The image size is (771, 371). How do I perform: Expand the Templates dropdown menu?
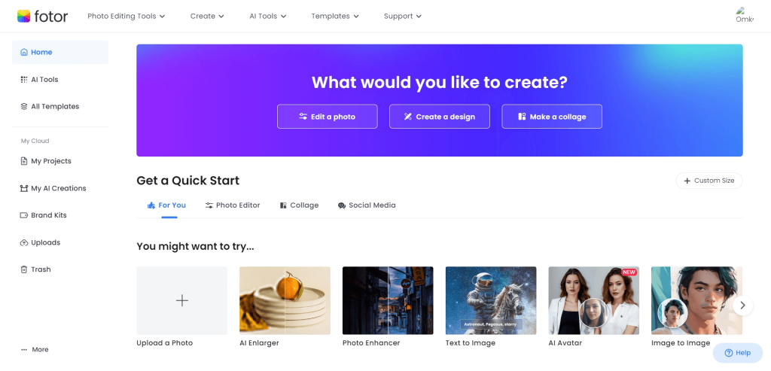(x=335, y=17)
